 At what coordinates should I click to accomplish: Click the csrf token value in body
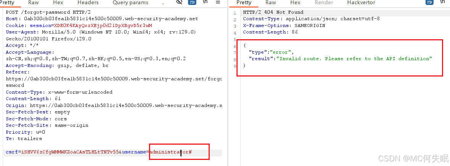70,152
